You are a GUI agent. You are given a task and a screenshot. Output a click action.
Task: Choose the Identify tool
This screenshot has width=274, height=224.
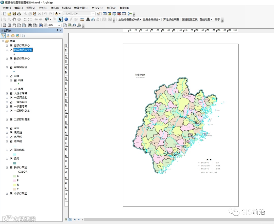pyautogui.click(x=66, y=19)
